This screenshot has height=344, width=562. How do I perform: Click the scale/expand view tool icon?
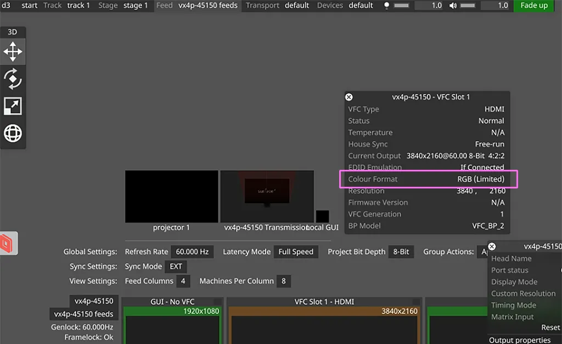coord(13,106)
